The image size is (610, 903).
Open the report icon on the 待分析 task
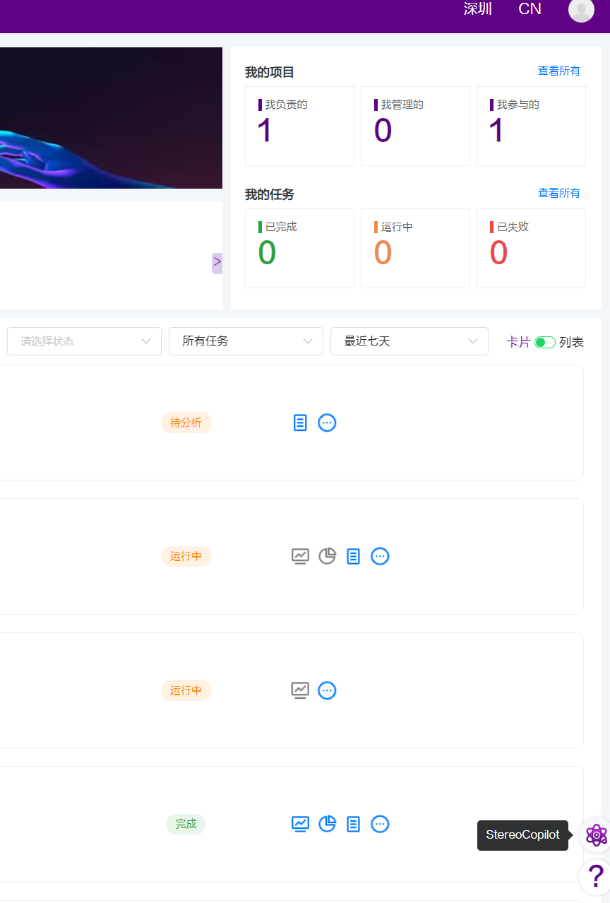300,423
